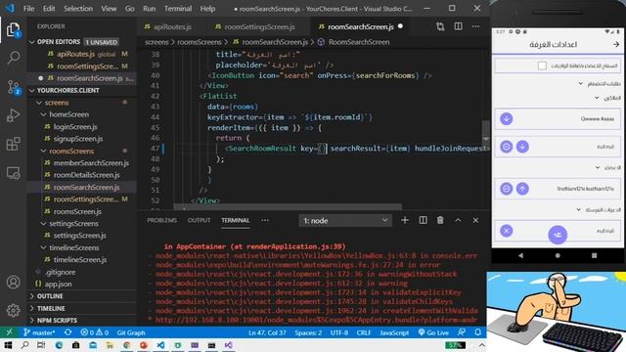Viewport: 626px width, 352px height.
Task: Open the Remote Explorer view
Action: click(13, 173)
